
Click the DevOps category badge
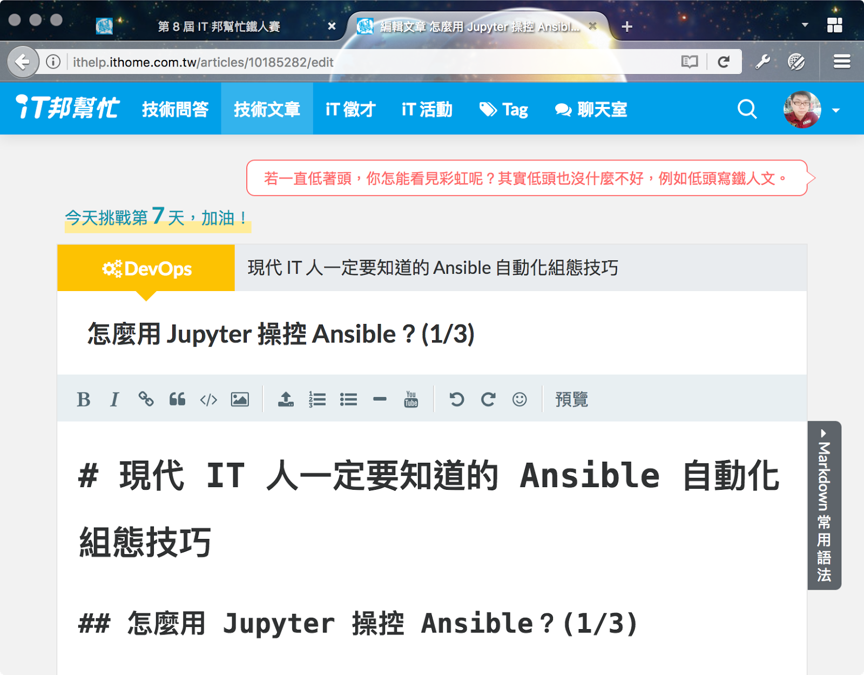(x=146, y=268)
